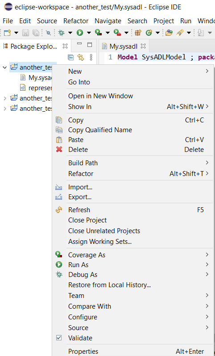Click the Next Annotation toolbar icon

tap(201, 33)
